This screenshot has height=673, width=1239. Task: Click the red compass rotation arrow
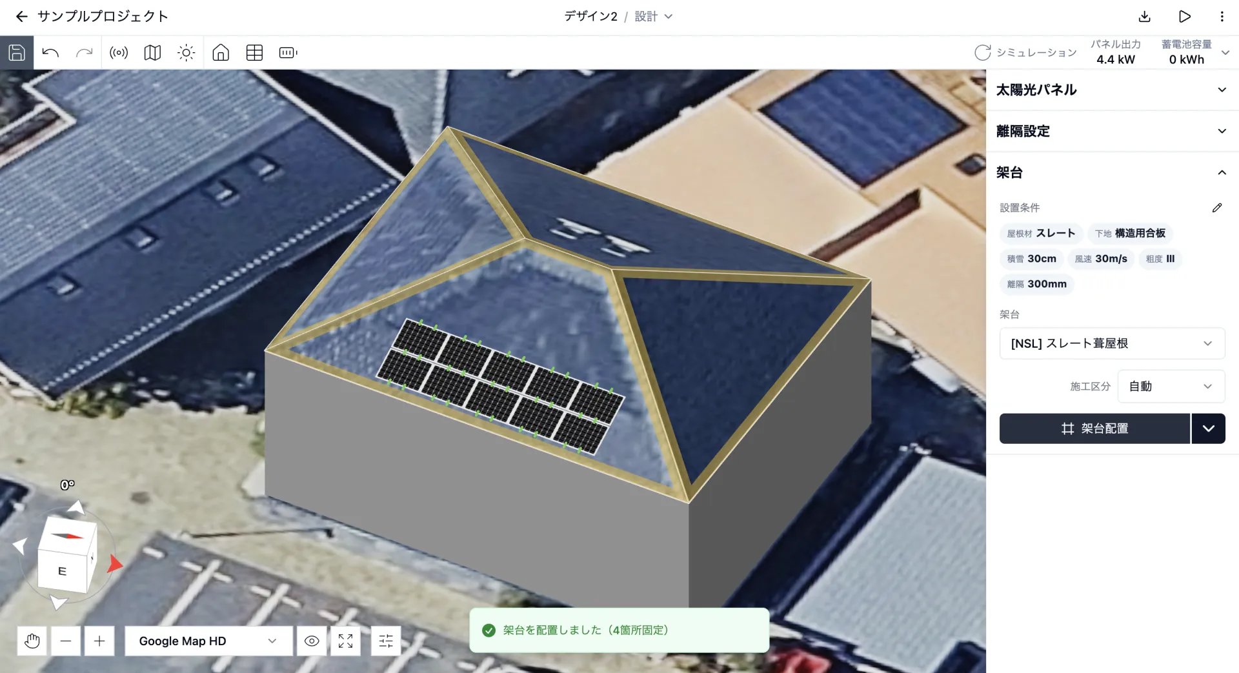(x=114, y=564)
